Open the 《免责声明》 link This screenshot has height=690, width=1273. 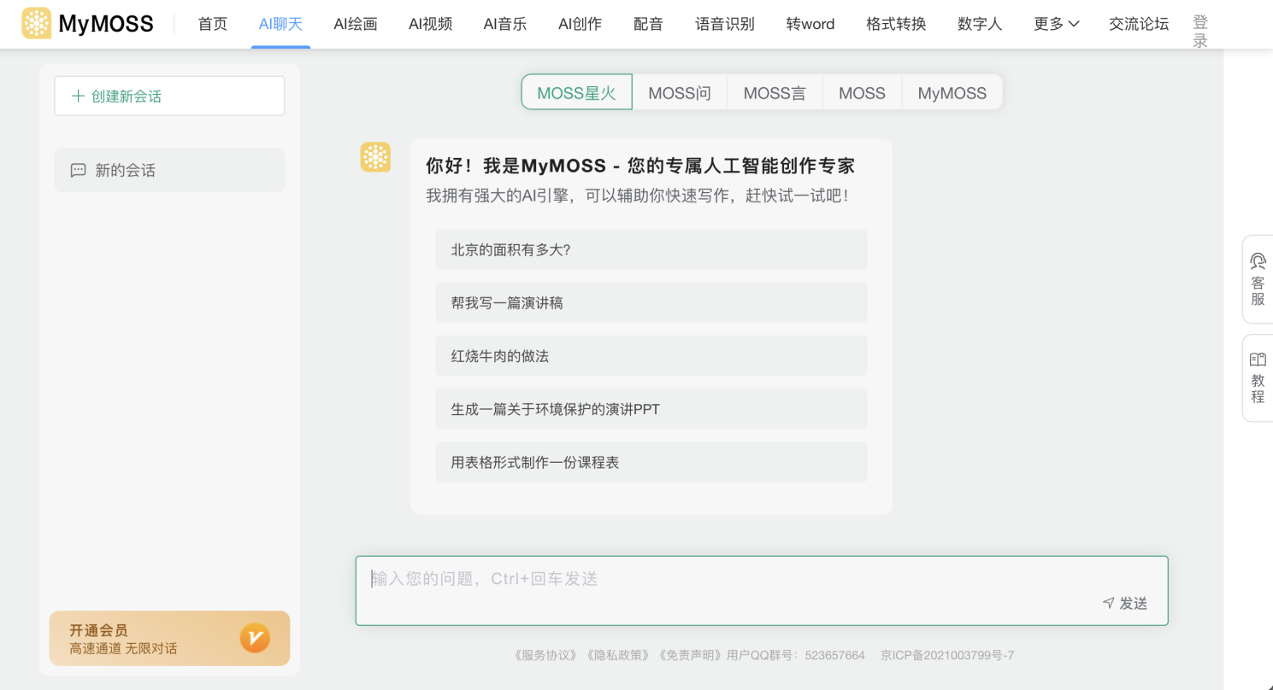691,656
